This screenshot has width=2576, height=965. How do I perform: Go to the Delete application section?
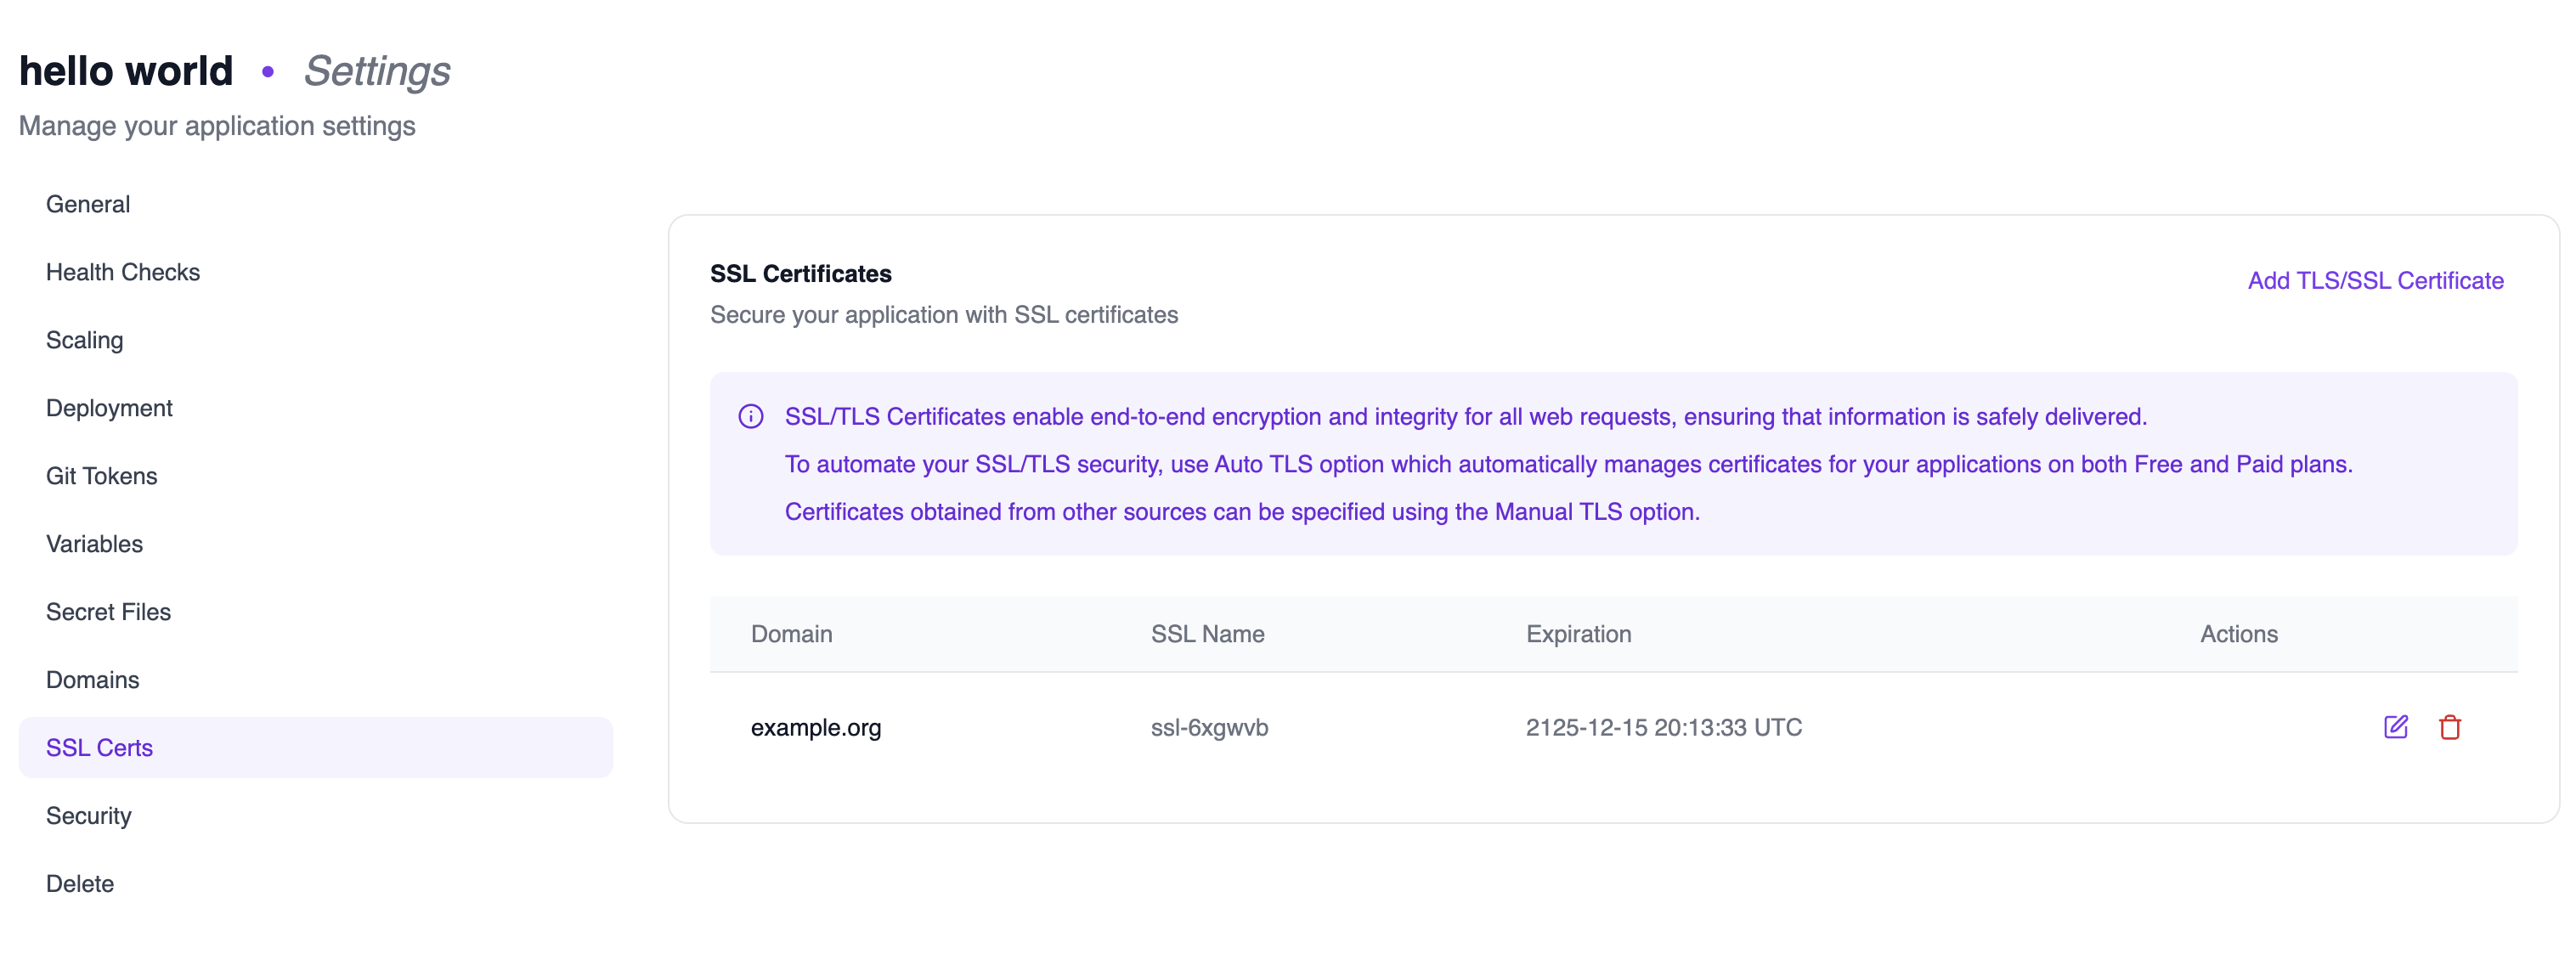pyautogui.click(x=80, y=884)
